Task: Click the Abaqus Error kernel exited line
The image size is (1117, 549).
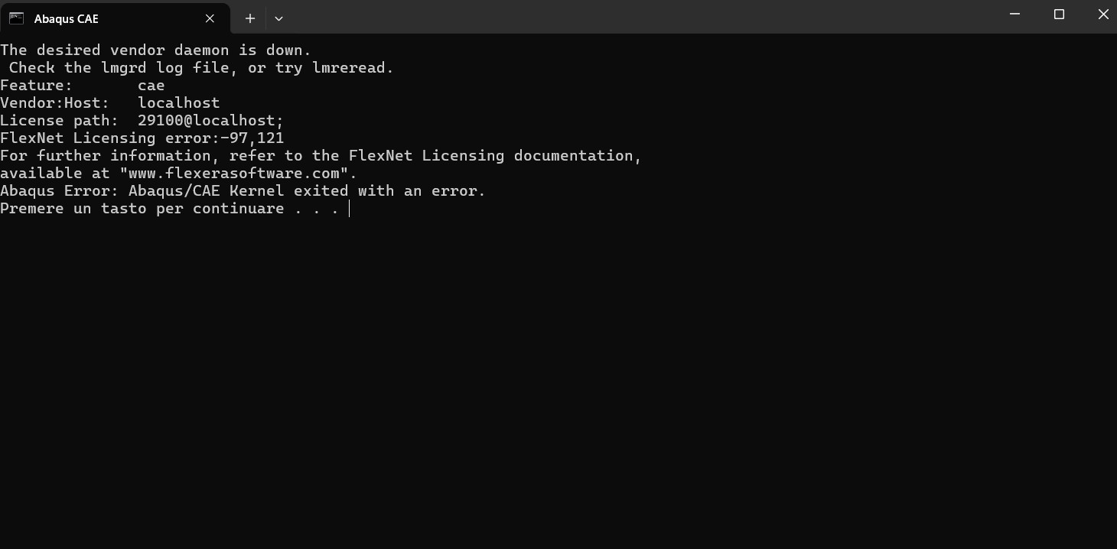Action: (x=243, y=191)
